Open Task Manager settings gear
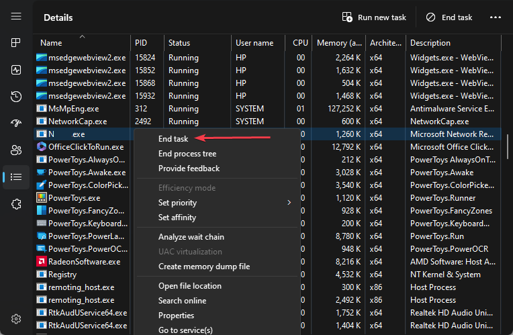Viewport: 513px width, 335px height. click(16, 318)
